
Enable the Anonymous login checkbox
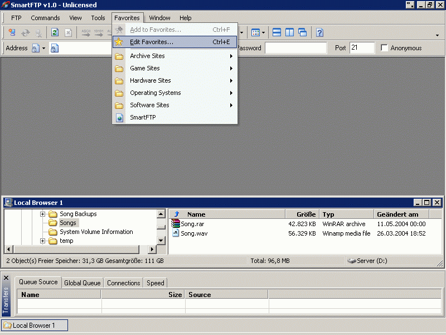384,48
